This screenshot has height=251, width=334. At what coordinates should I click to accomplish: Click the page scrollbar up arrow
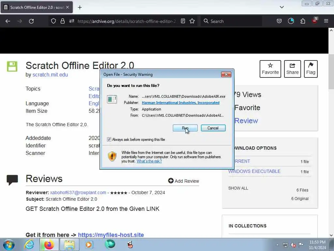pyautogui.click(x=331, y=30)
